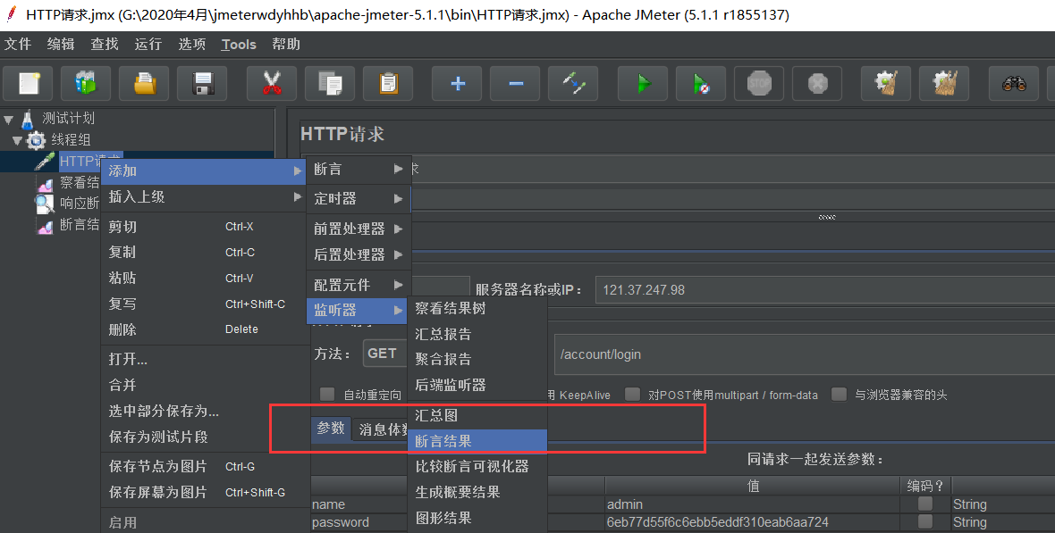Screen dimensions: 1055x533
Task: Open the 定时器 submenu
Action: coord(358,198)
